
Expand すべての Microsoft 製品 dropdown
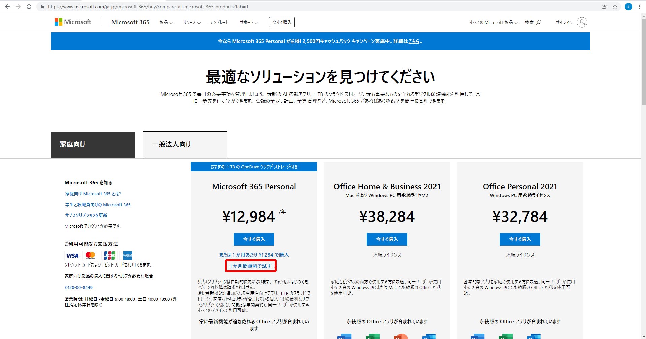click(x=493, y=22)
